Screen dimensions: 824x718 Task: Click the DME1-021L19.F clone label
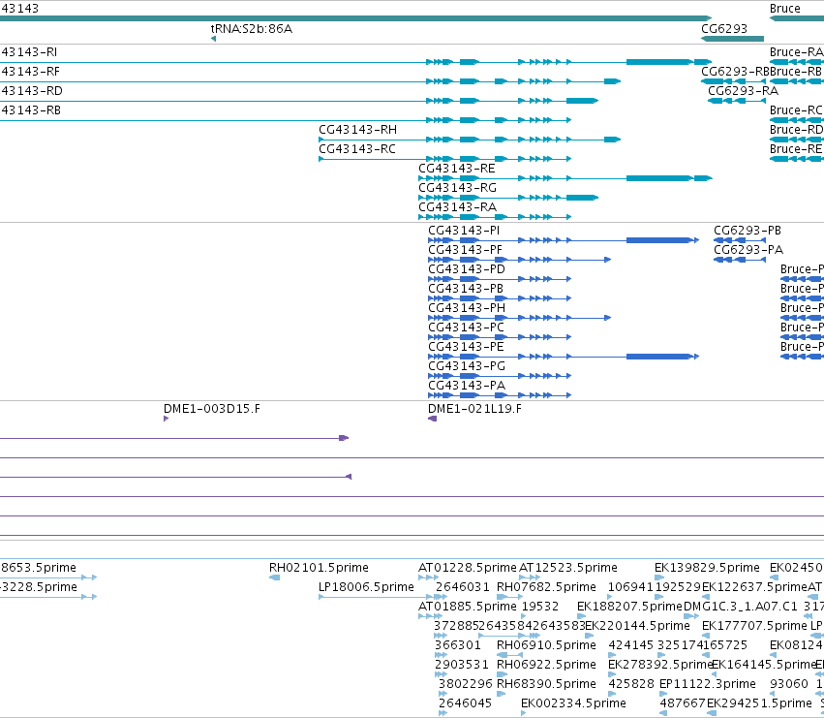click(x=474, y=409)
